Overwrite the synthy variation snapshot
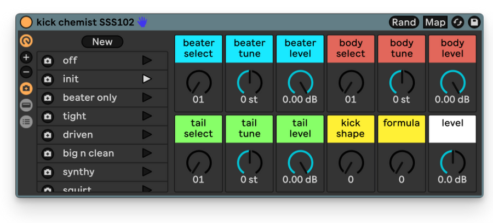Image resolution: width=493 pixels, height=223 pixels. click(x=48, y=172)
